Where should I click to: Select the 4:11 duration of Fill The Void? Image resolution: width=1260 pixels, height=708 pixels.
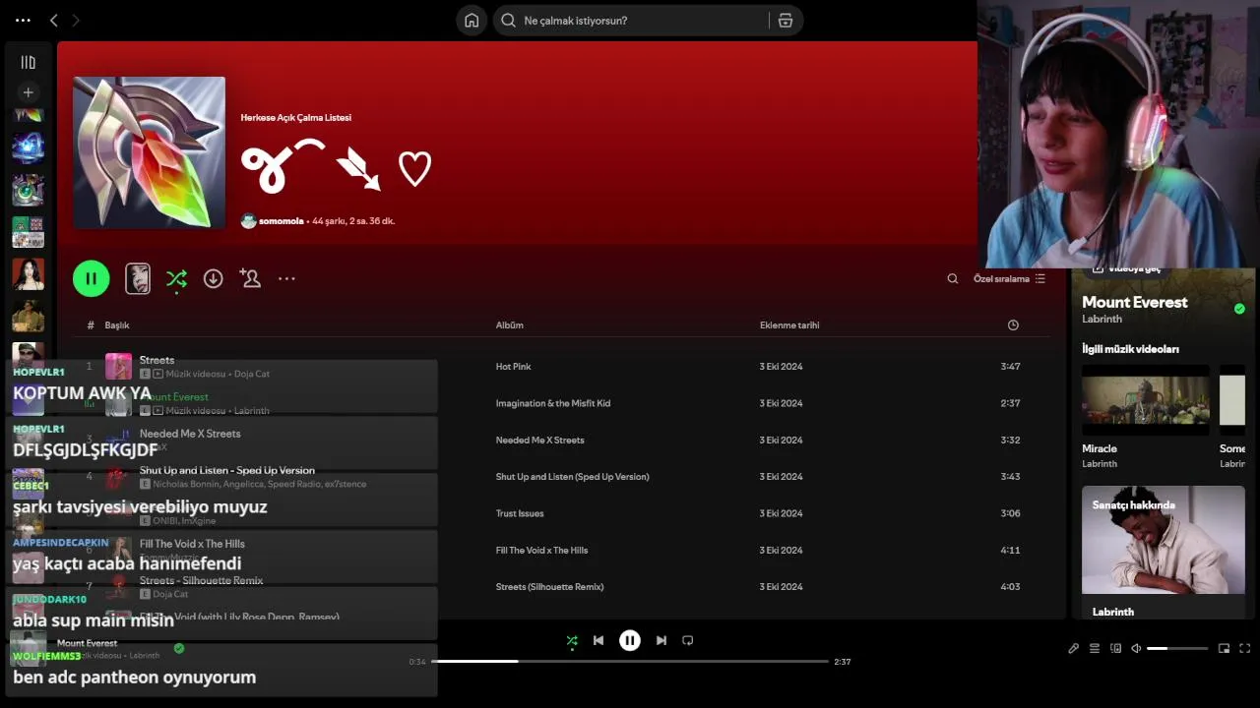click(1010, 550)
